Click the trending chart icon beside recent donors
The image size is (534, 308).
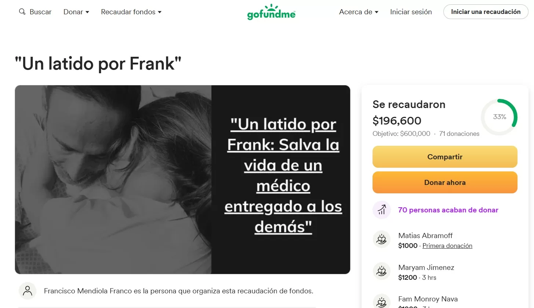coord(382,210)
